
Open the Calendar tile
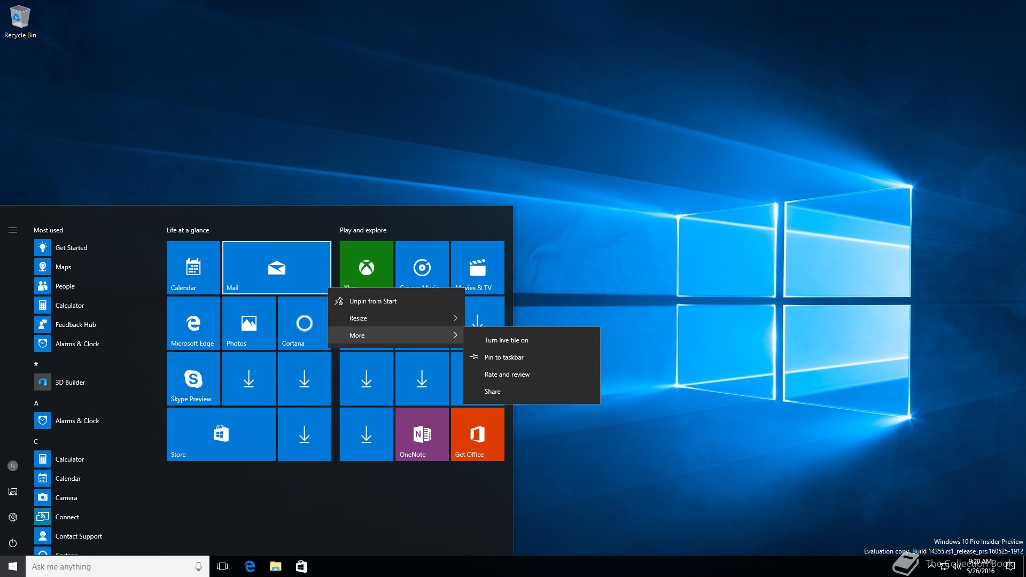pos(193,267)
